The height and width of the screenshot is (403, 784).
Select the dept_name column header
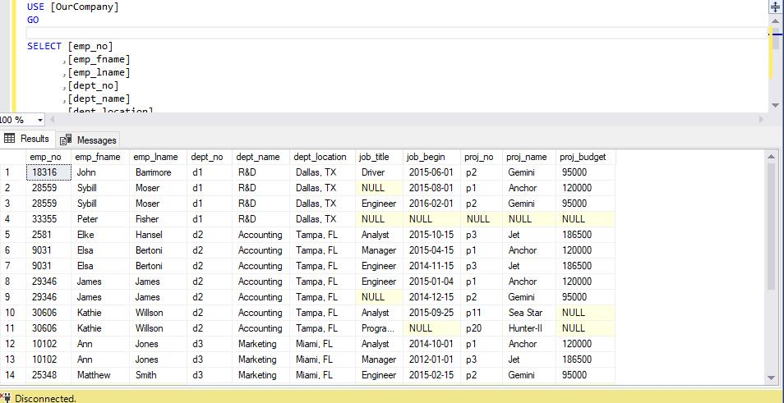pyautogui.click(x=261, y=157)
